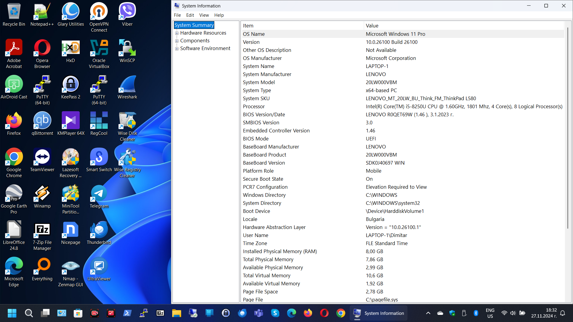Open Thunderbird desktop shortcut
Viewport: 573px width, 322px height.
(99, 233)
